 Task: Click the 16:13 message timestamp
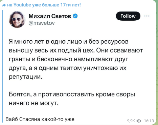pos(149,121)
